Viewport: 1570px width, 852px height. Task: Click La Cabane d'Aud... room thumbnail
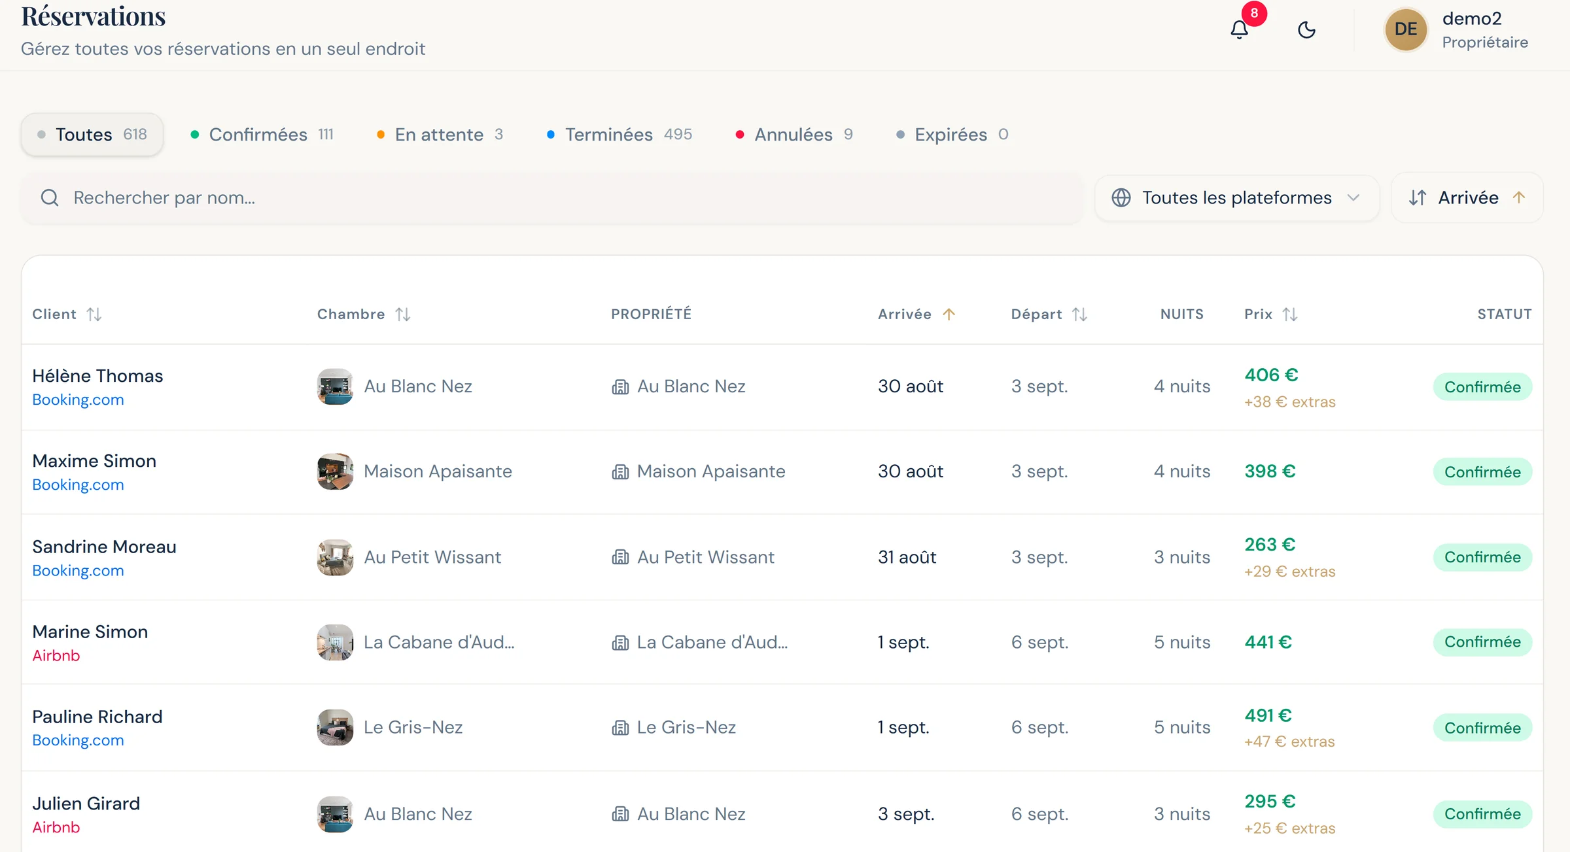(x=335, y=642)
